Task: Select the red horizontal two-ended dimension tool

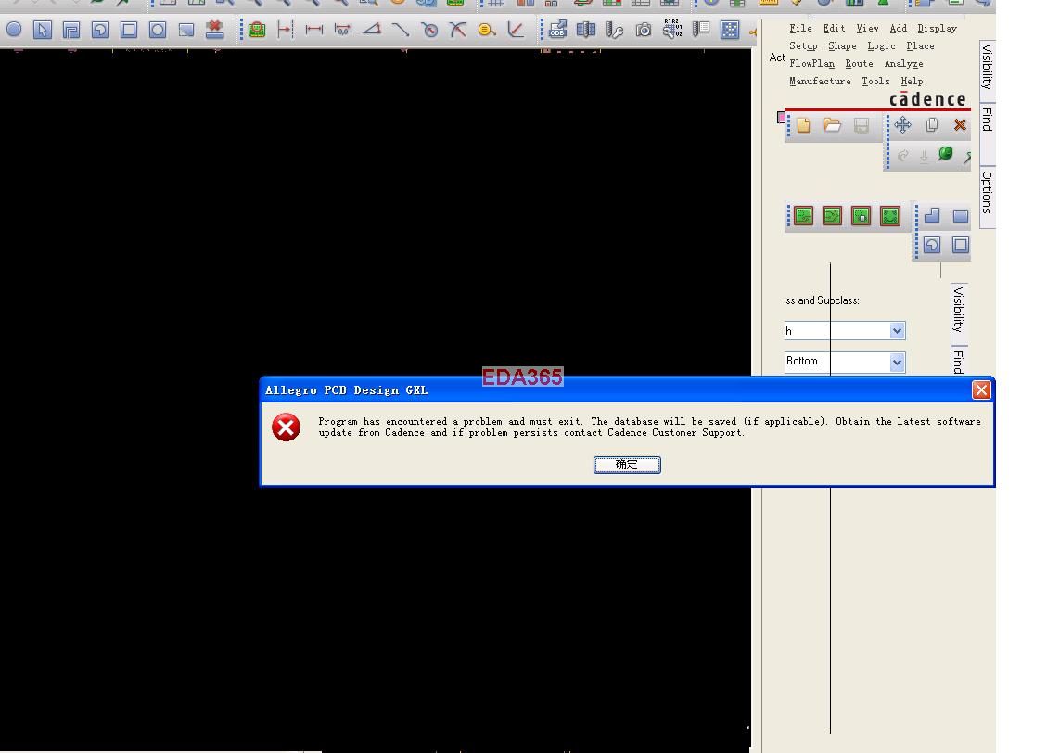Action: click(313, 30)
